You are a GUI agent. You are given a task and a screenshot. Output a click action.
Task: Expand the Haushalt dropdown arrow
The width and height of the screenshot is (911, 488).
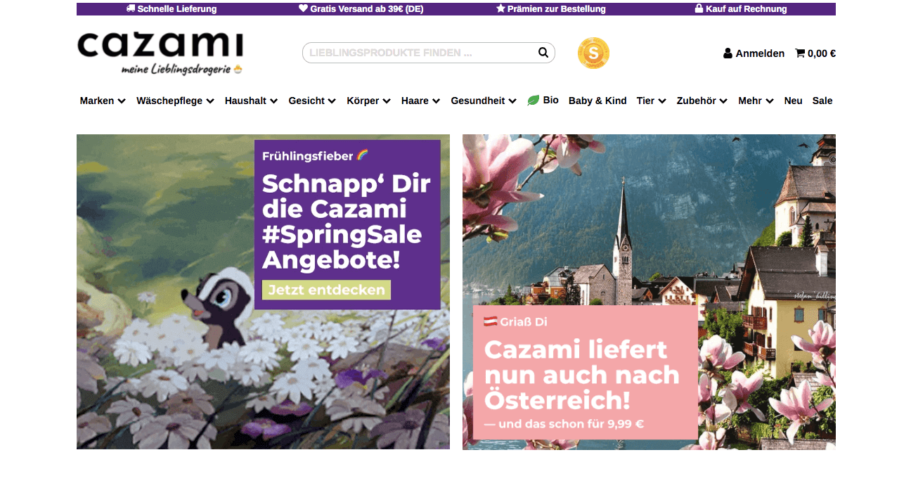point(273,101)
